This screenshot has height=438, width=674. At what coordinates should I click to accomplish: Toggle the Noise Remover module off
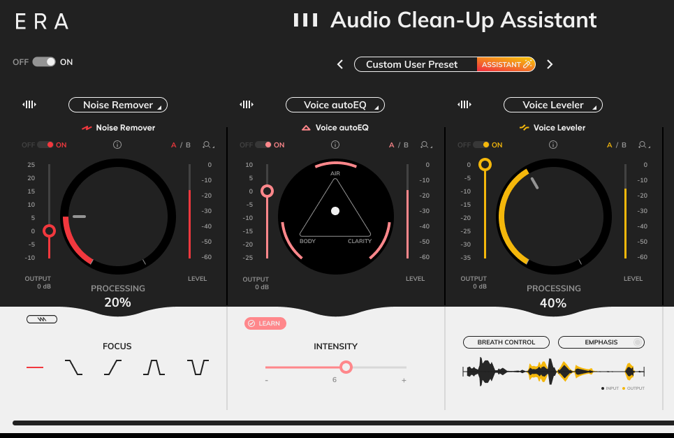click(x=44, y=145)
